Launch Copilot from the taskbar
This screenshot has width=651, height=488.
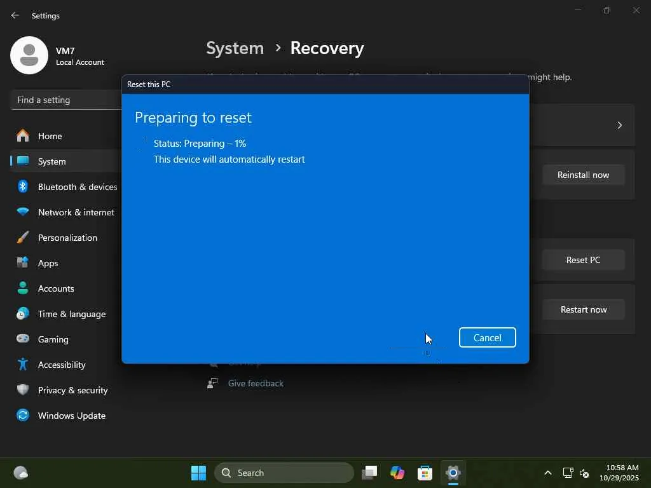click(397, 473)
